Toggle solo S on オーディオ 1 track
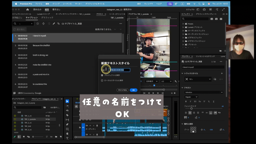The width and height of the screenshot is (256, 144). pos(93,125)
